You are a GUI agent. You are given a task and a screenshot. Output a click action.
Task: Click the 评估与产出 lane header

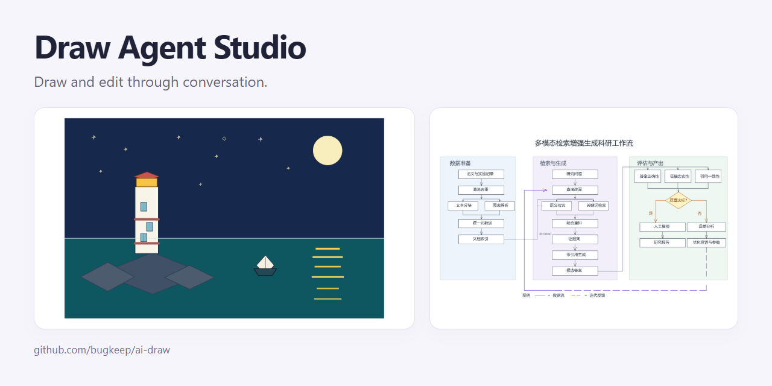[650, 163]
